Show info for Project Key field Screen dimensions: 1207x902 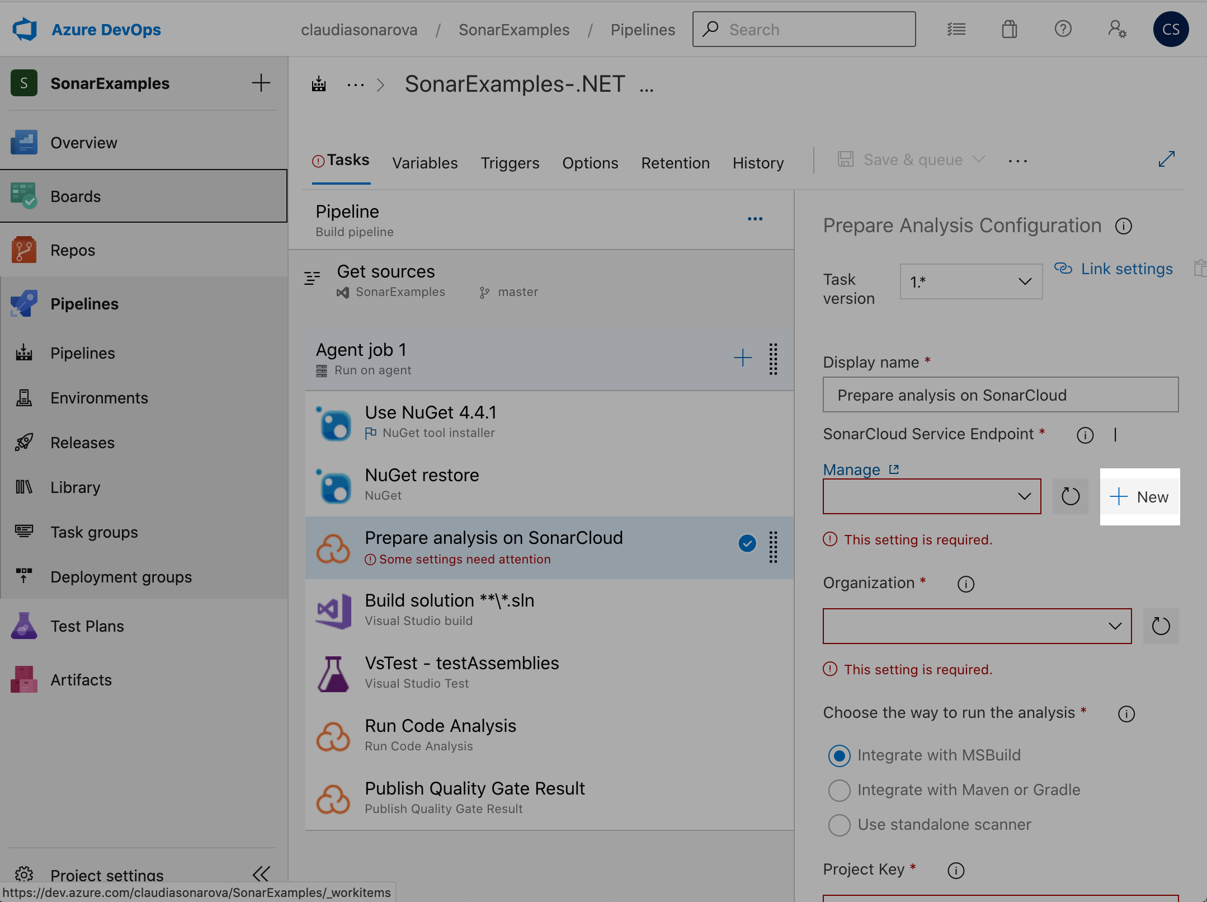click(x=956, y=871)
